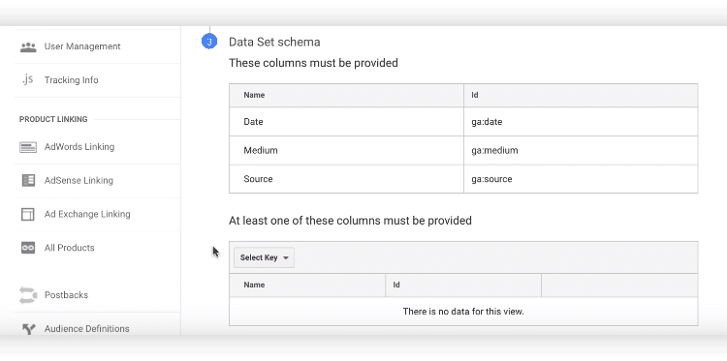Click the AdSense Linking icon

click(x=28, y=180)
